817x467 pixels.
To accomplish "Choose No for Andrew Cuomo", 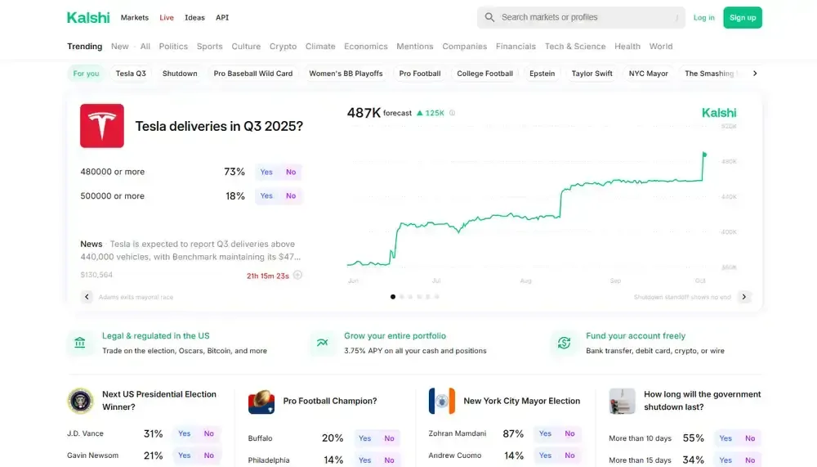I will [569, 456].
